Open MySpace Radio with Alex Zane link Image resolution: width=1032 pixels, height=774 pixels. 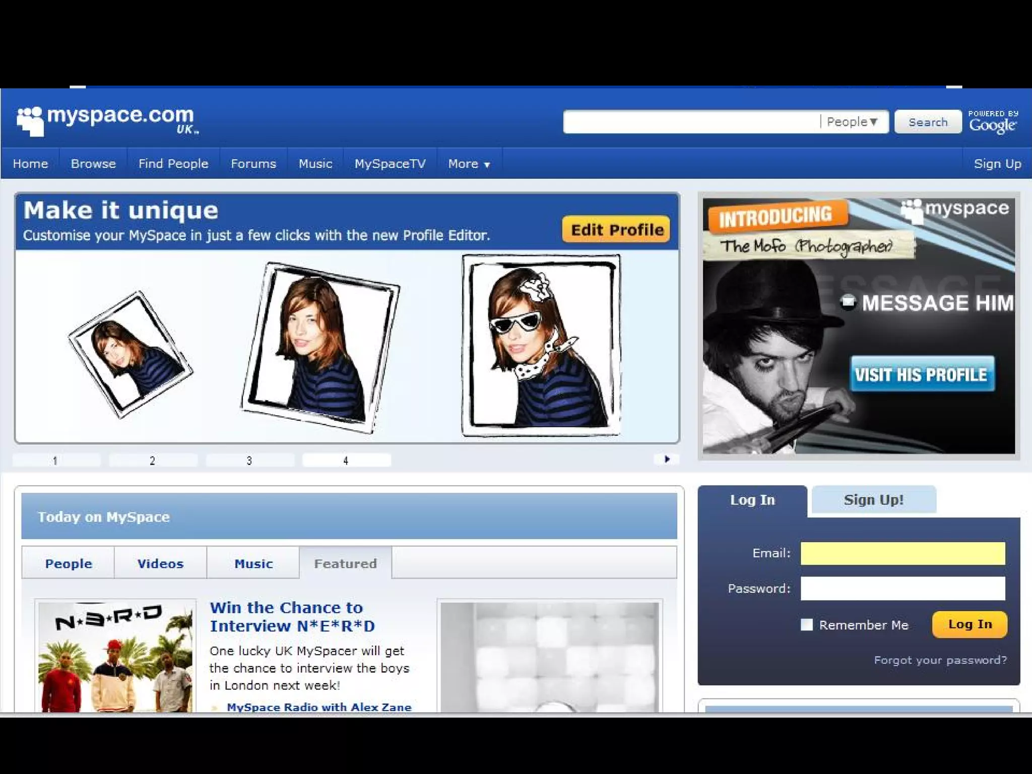319,706
